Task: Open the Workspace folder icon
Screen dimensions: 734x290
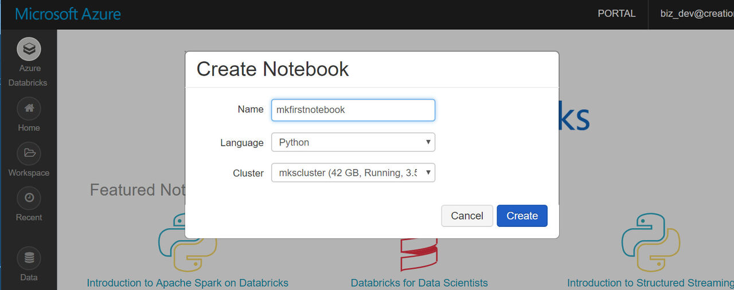Action: coord(29,153)
